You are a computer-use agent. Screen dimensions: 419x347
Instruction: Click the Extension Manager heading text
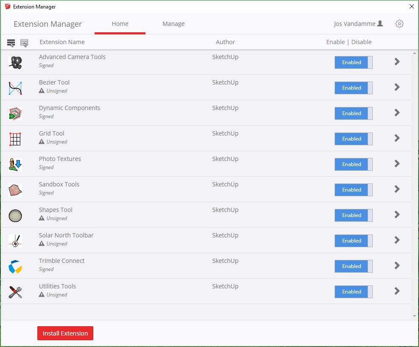click(x=48, y=24)
